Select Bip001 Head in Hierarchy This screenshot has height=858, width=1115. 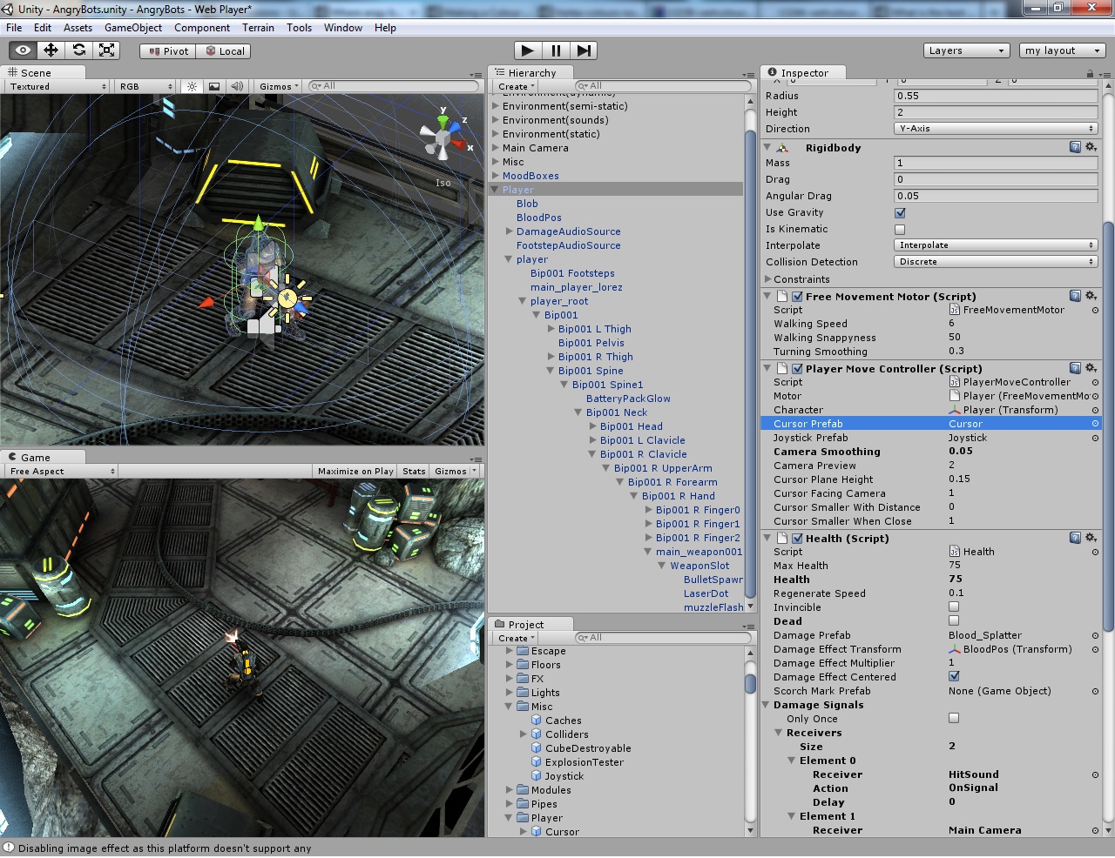pos(632,426)
